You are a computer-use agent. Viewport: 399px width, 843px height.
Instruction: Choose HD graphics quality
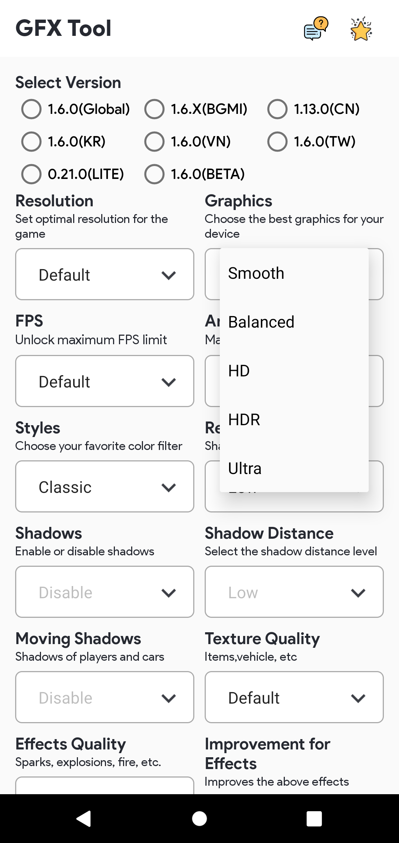click(x=239, y=371)
